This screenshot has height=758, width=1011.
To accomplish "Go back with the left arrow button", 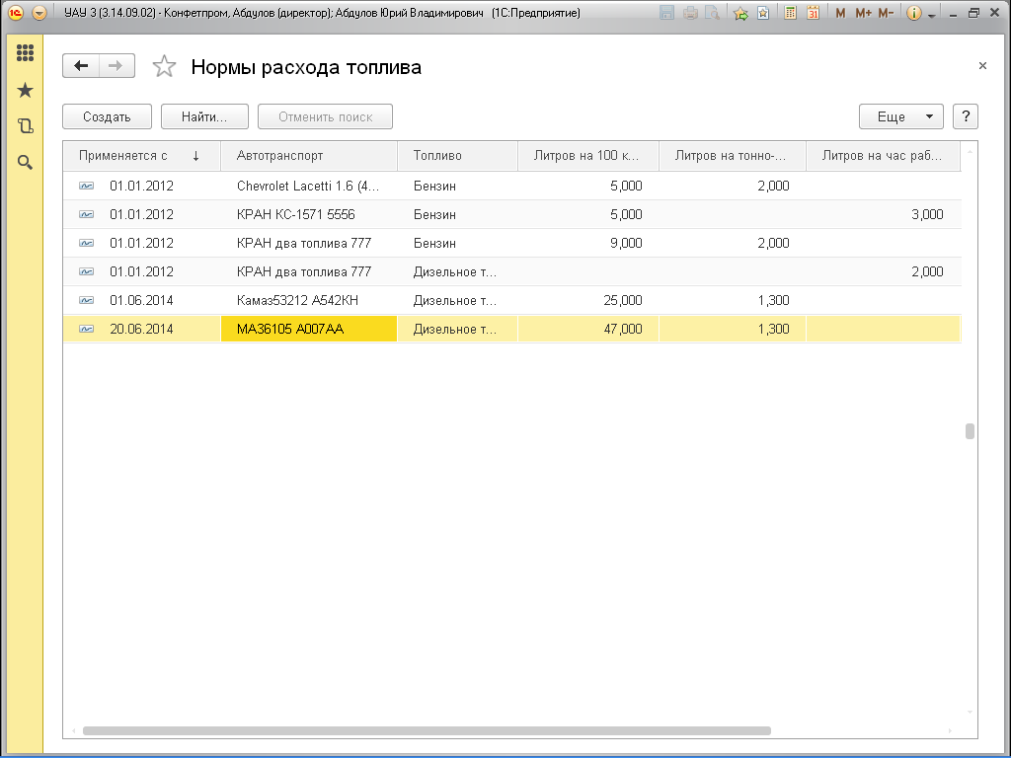I will 81,66.
